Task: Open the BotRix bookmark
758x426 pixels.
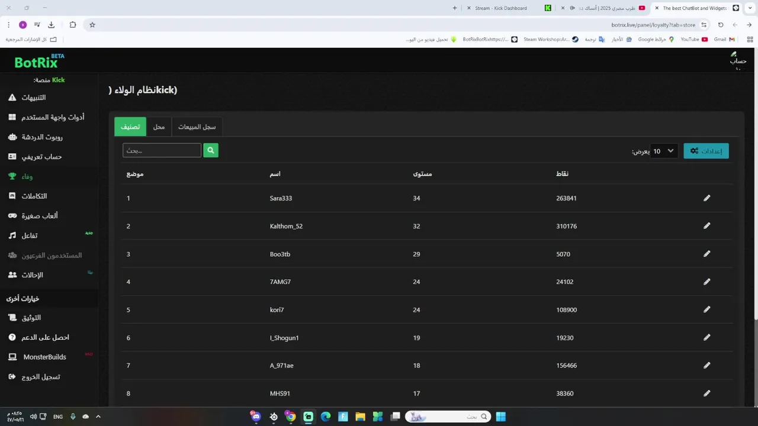Action: (490, 40)
